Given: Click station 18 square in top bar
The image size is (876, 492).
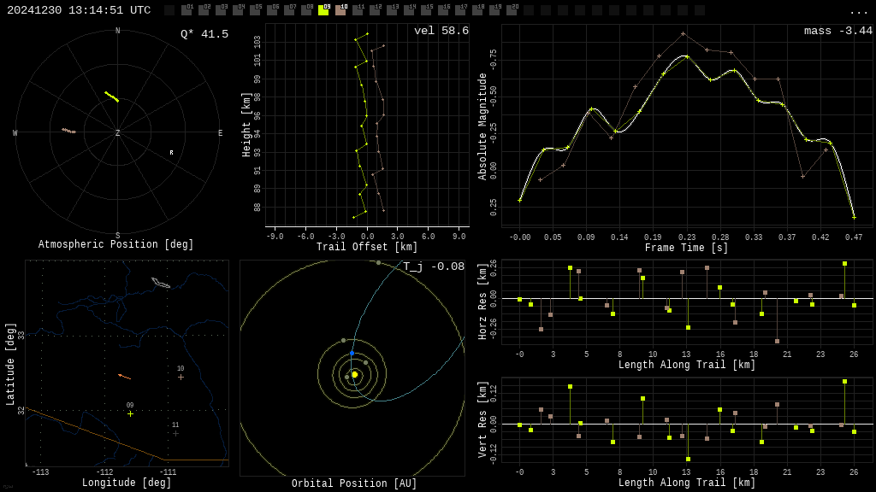Looking at the screenshot, I should (x=477, y=10).
